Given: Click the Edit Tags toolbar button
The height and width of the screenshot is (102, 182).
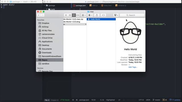Looking at the screenshot, I should click(x=103, y=15).
